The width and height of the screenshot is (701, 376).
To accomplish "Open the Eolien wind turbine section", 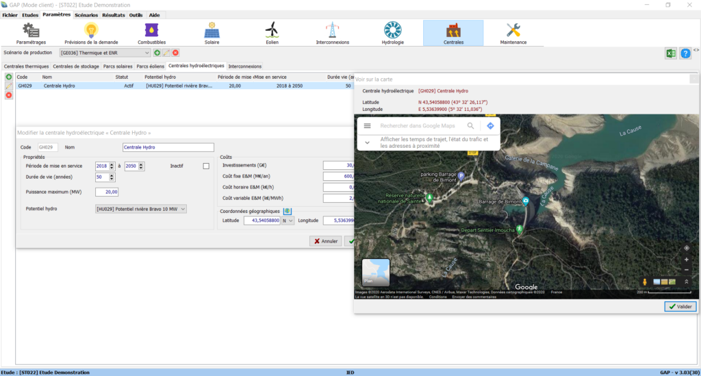I will pyautogui.click(x=272, y=32).
